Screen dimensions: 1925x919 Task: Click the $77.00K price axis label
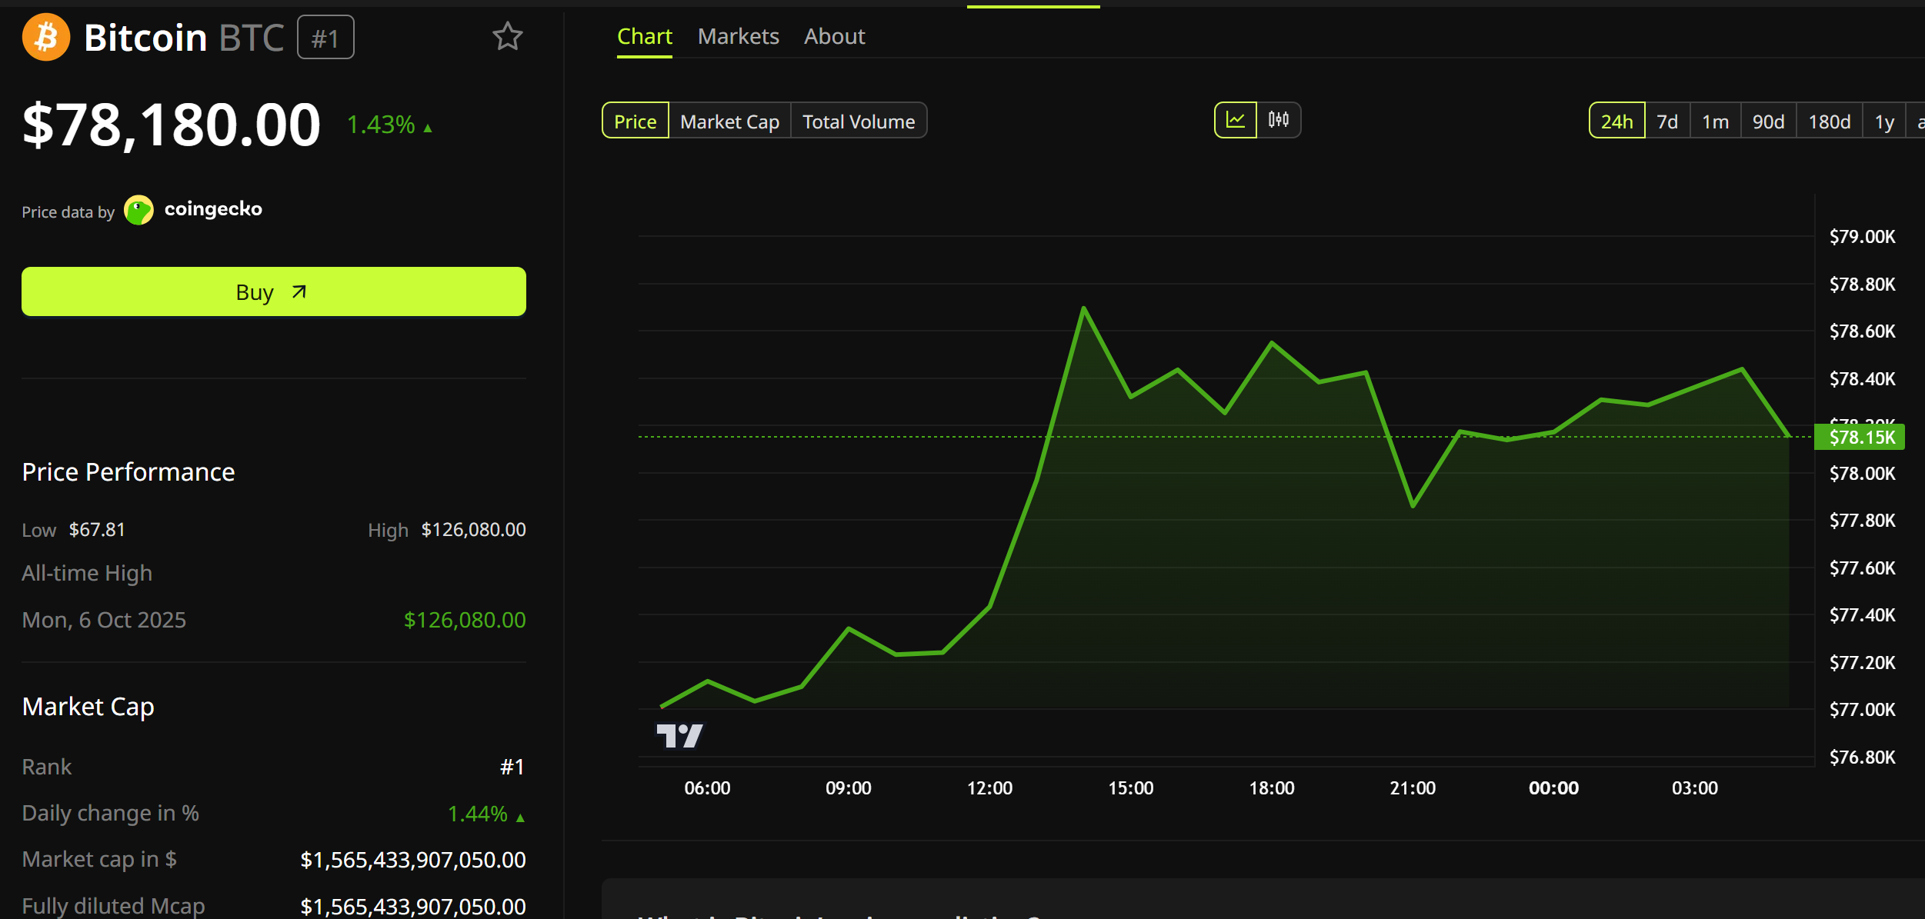click(x=1862, y=709)
